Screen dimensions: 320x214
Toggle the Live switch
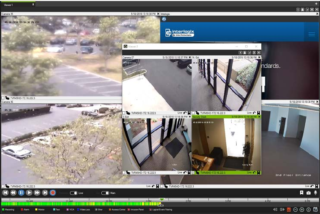[x=74, y=193]
